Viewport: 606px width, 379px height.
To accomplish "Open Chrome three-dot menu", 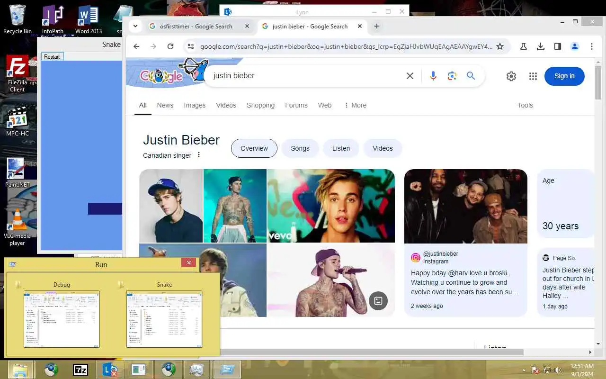I will point(592,46).
